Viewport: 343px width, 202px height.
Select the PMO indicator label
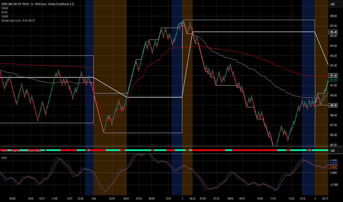pos(4,158)
